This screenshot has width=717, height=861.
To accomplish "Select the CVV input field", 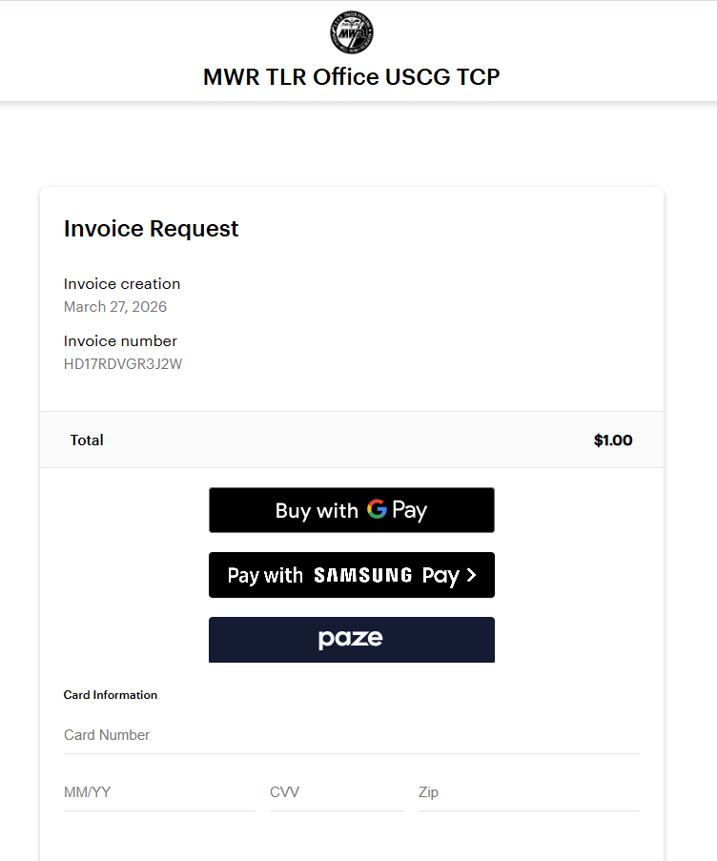I will pos(336,792).
